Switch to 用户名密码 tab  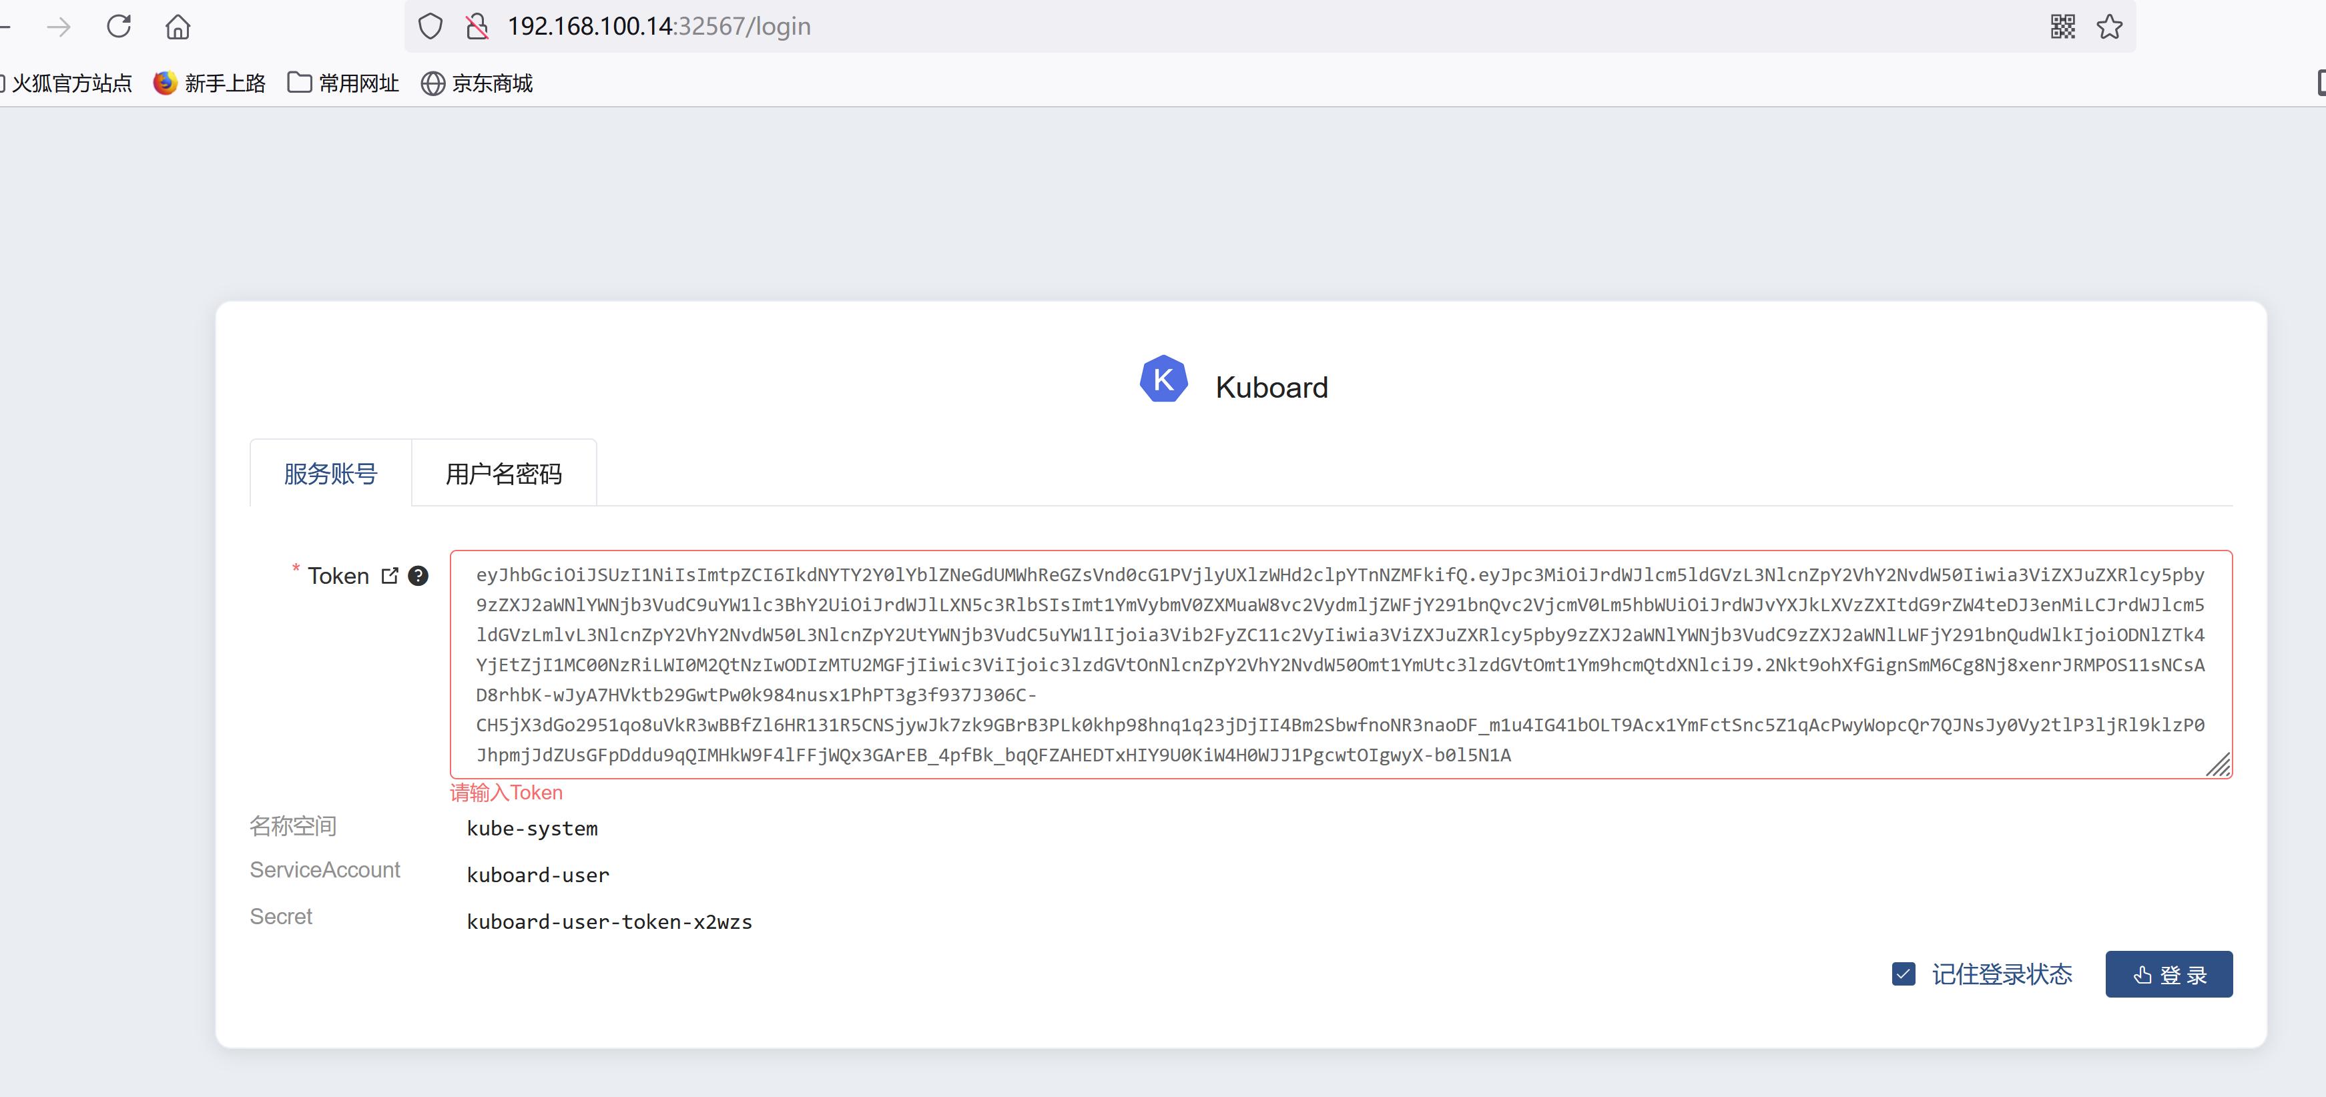click(x=503, y=473)
